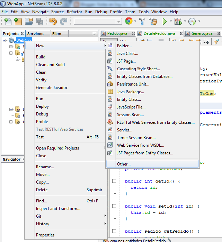Choose Persistence Unit... in submenu
The image size is (222, 242).
coord(152,84)
